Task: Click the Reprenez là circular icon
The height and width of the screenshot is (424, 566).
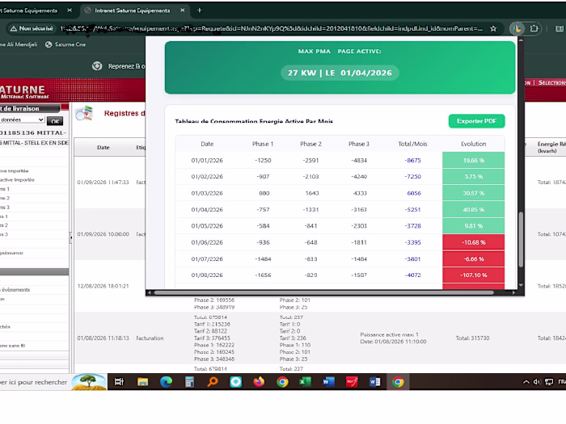Action: [97, 66]
